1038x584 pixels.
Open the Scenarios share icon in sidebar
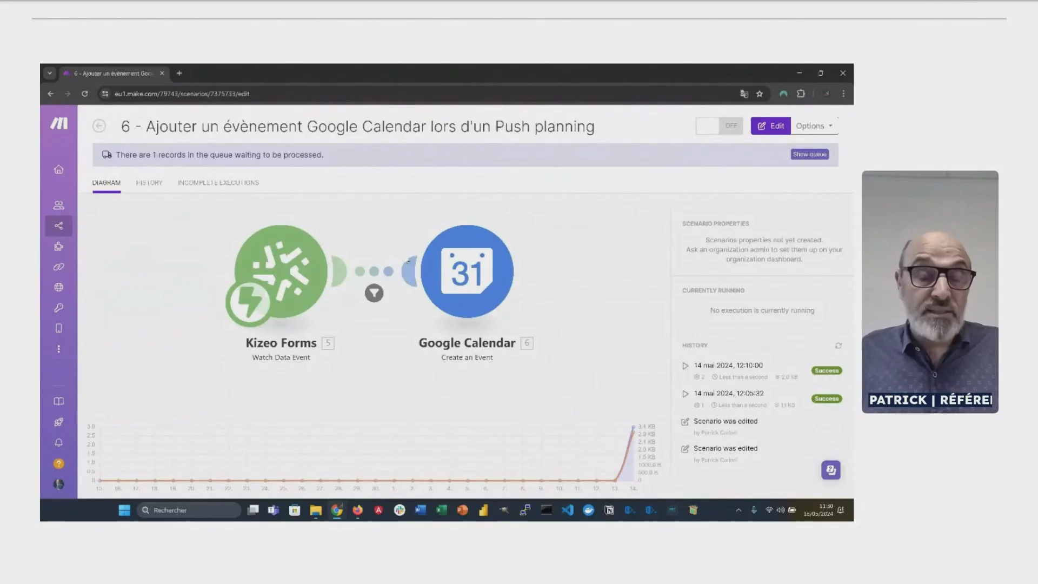(x=58, y=226)
